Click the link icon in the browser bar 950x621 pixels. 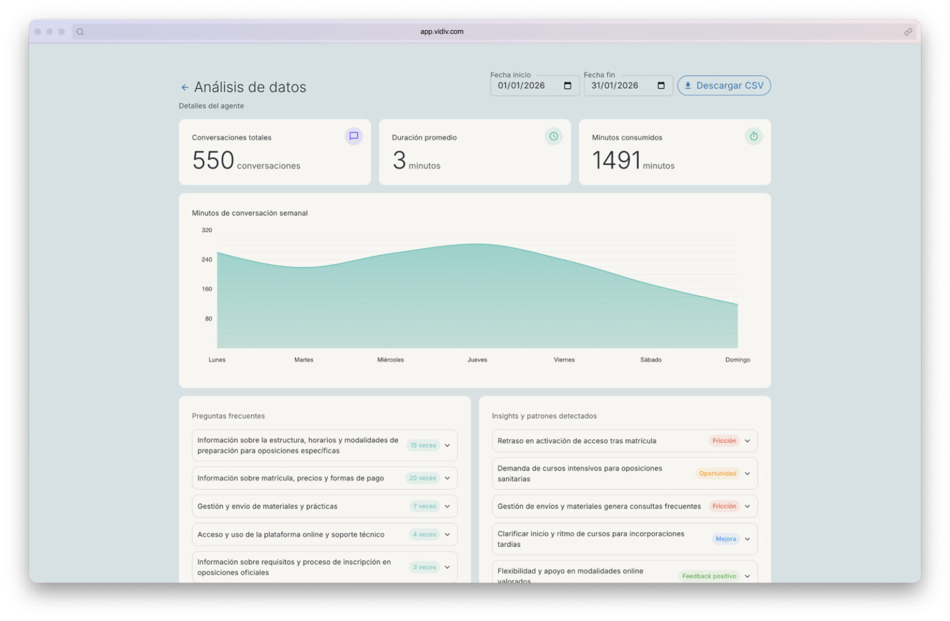point(907,31)
